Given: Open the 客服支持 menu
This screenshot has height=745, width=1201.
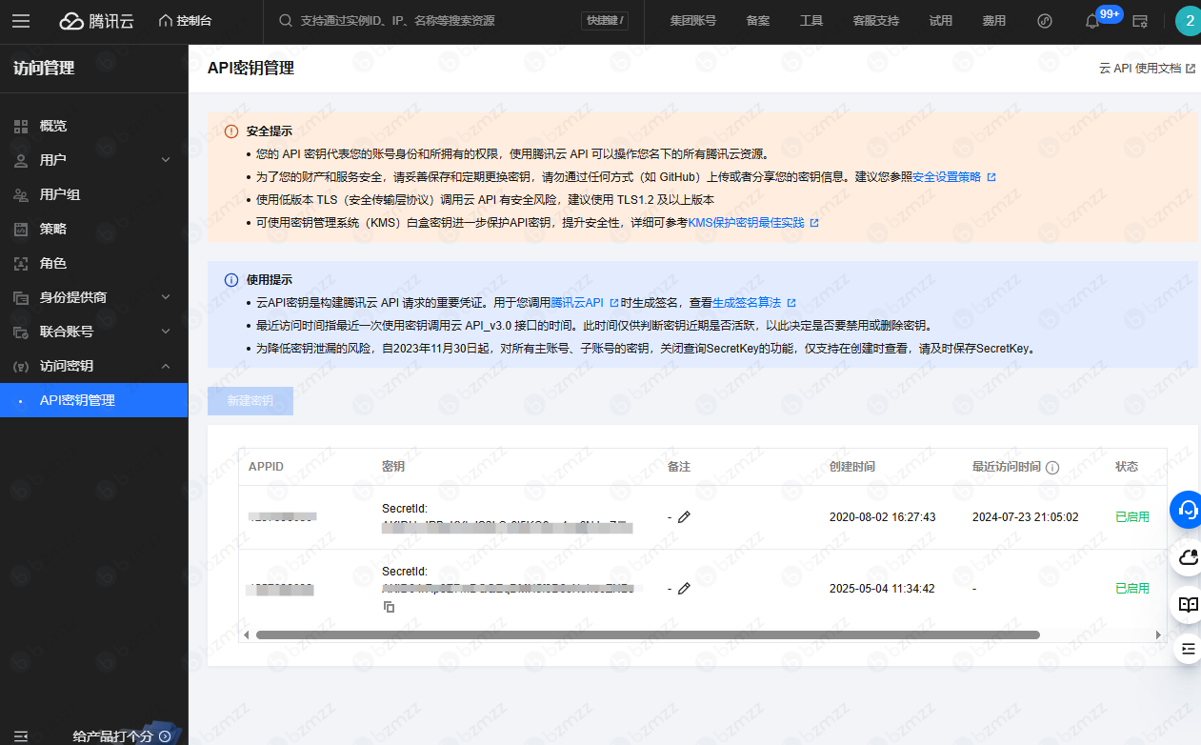Looking at the screenshot, I should [x=876, y=21].
